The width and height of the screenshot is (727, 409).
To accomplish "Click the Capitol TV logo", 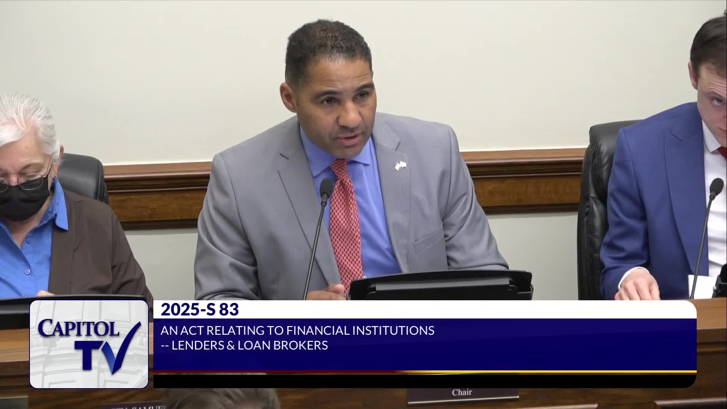I will pos(89,344).
